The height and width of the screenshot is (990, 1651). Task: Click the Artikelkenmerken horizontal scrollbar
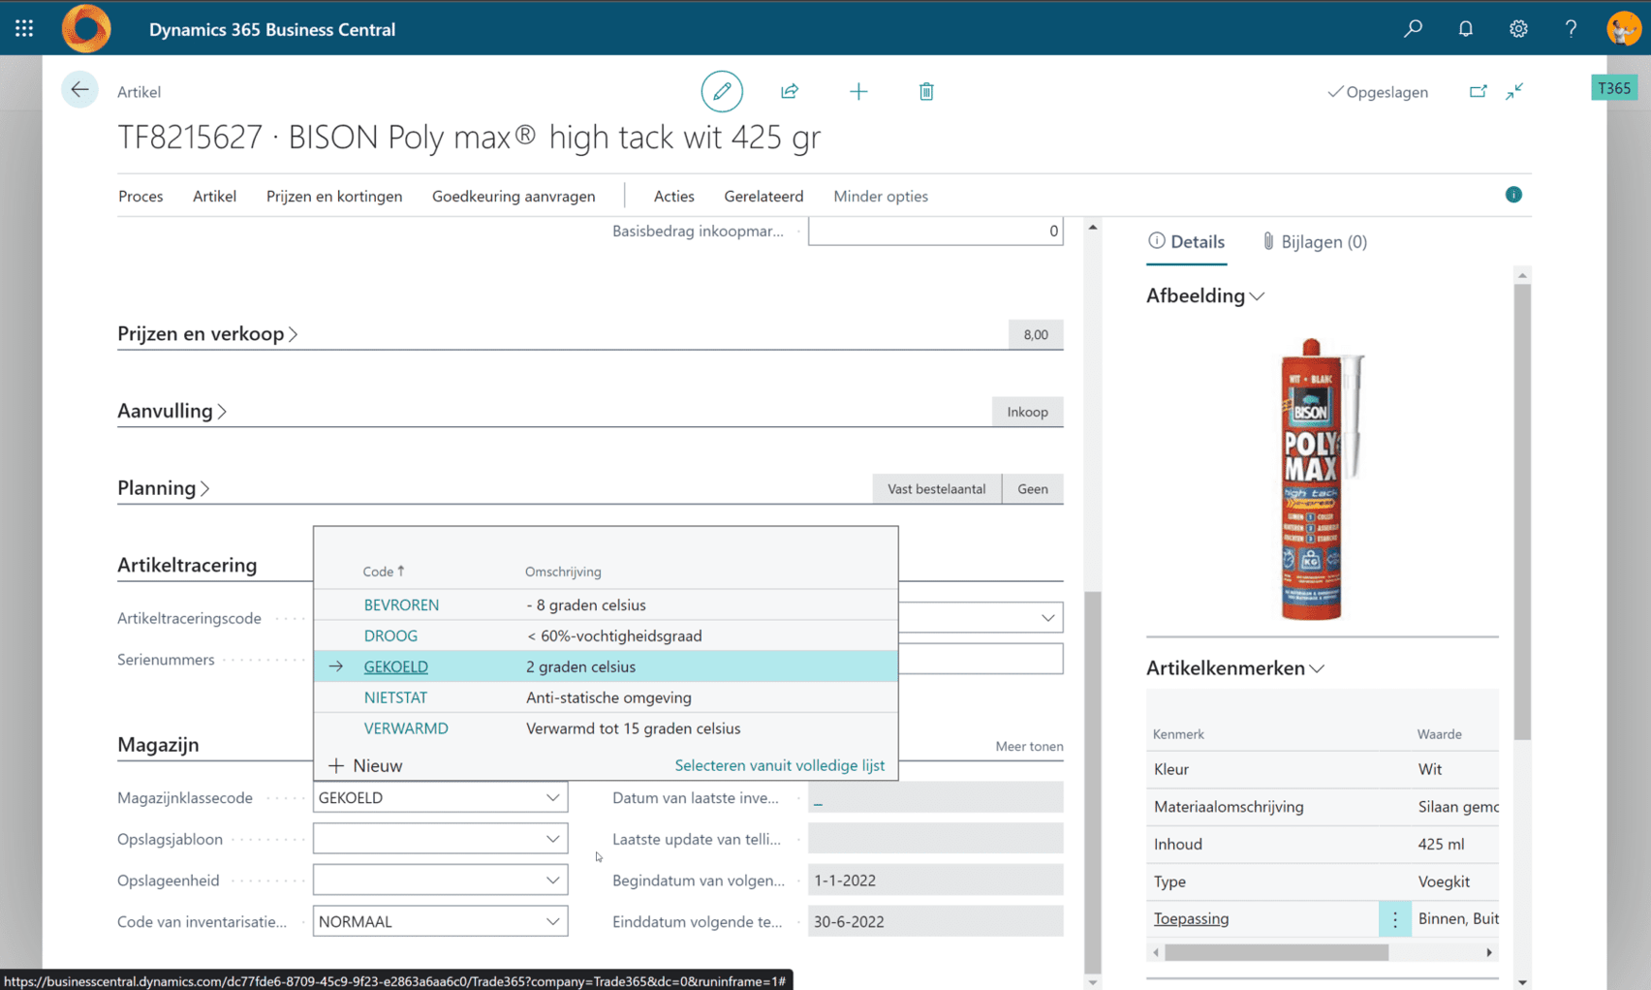click(x=1276, y=953)
